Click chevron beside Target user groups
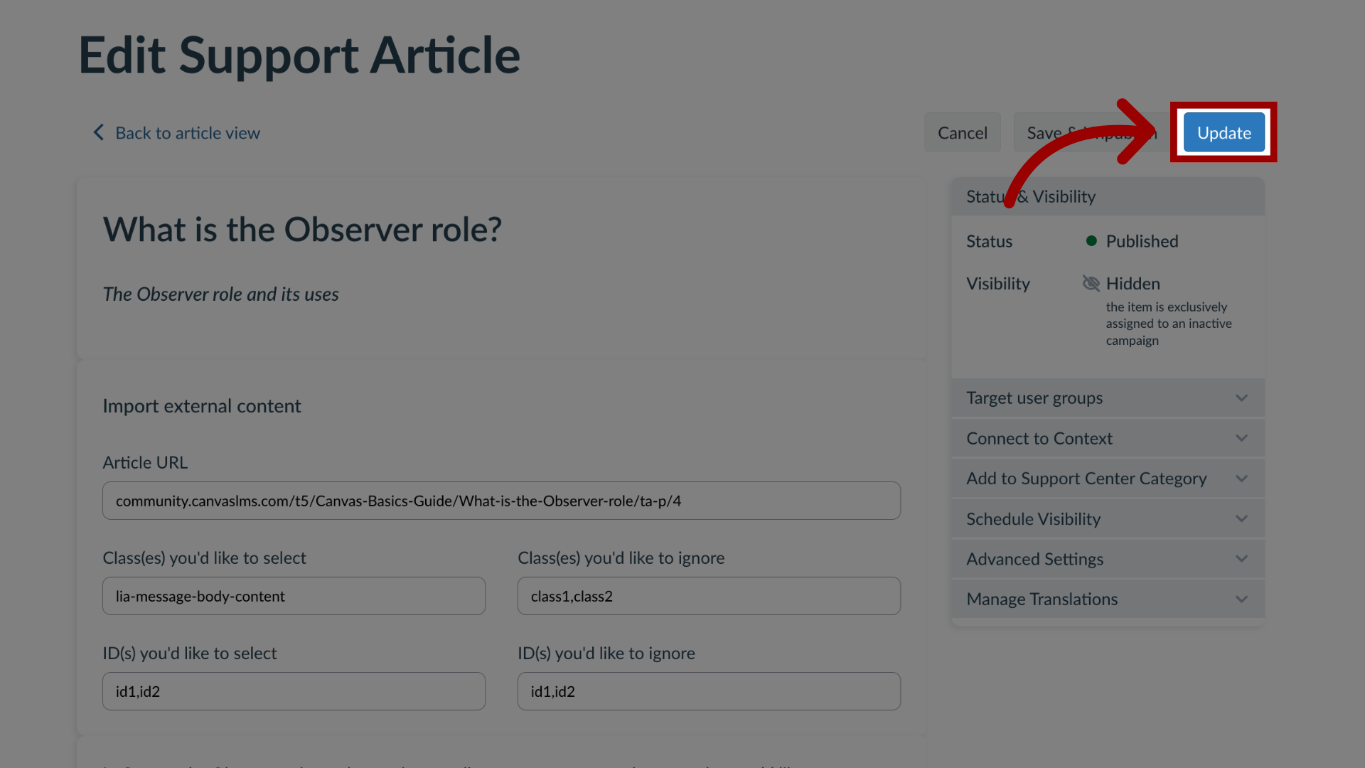The image size is (1365, 768). (1241, 398)
